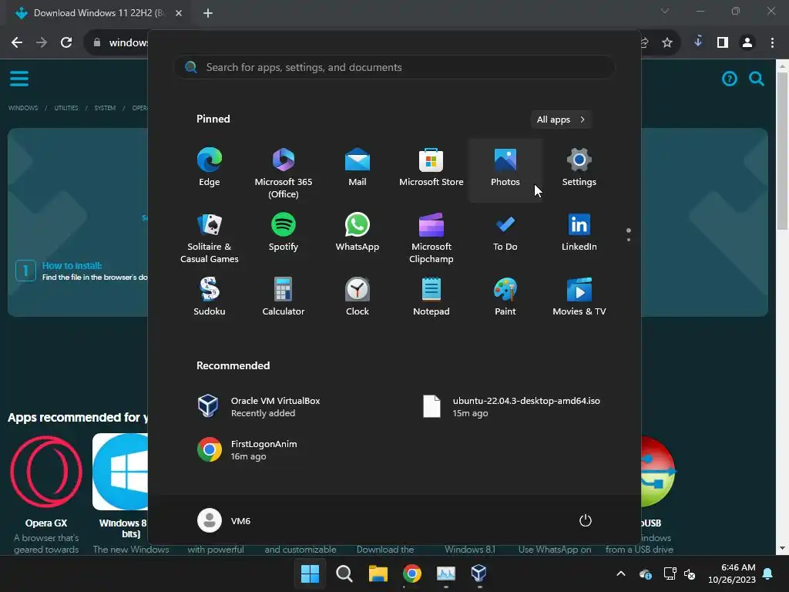Click the OneDrive tray icon
789x592 pixels.
pos(646,573)
